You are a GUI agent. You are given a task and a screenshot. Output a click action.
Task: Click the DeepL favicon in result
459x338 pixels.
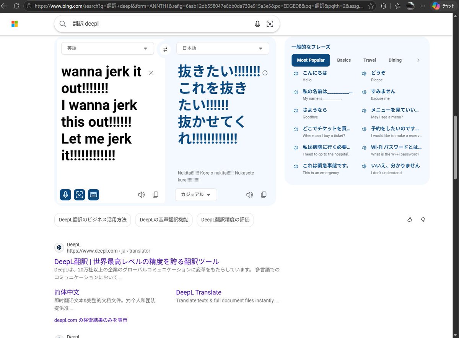click(x=59, y=248)
